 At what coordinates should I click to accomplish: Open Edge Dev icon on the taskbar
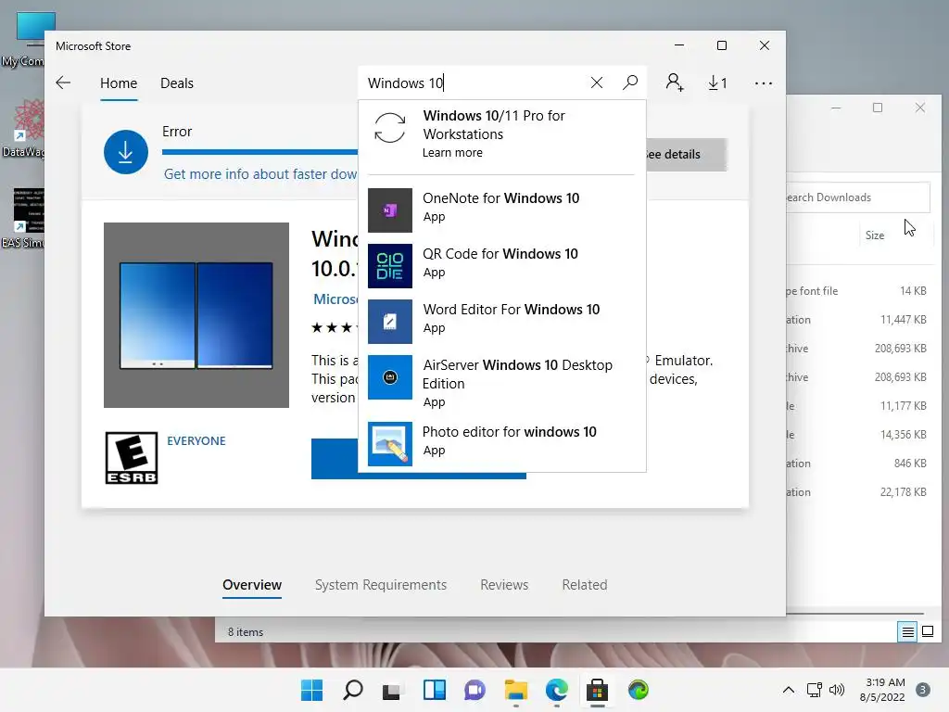coord(638,690)
